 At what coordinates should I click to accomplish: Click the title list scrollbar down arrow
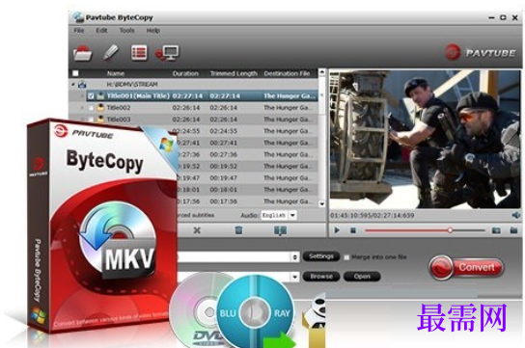(x=321, y=203)
